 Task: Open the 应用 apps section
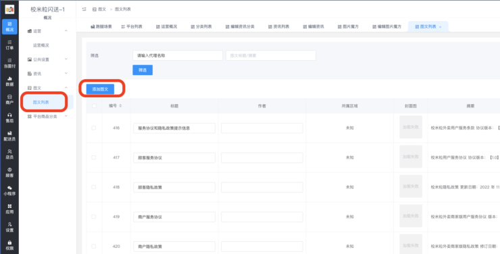(x=9, y=209)
